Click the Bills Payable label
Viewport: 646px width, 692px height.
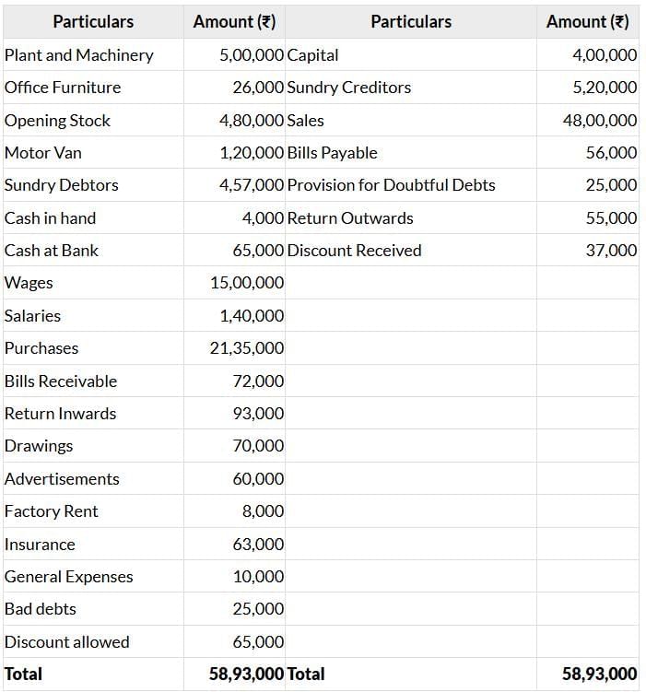click(333, 153)
